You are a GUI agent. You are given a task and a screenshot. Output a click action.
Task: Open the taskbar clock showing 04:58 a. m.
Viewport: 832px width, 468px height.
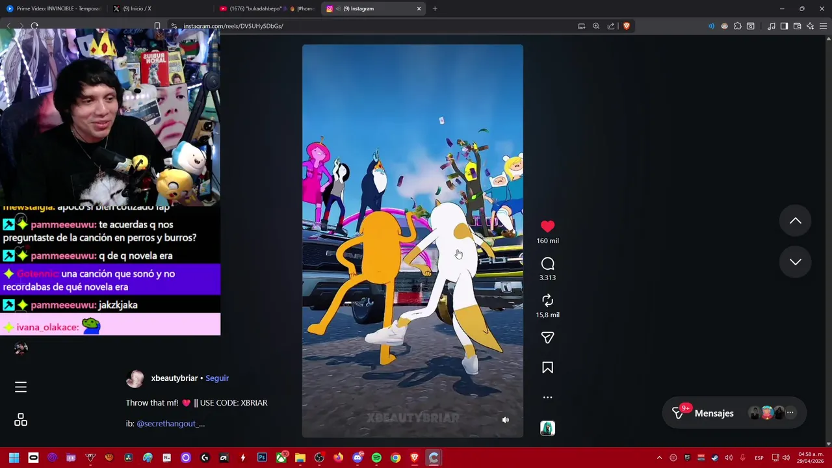(x=811, y=458)
